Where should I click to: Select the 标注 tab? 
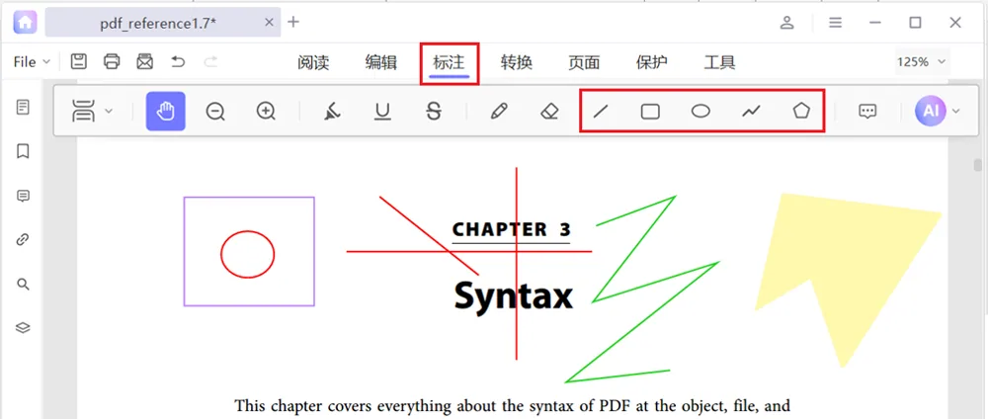(x=450, y=62)
